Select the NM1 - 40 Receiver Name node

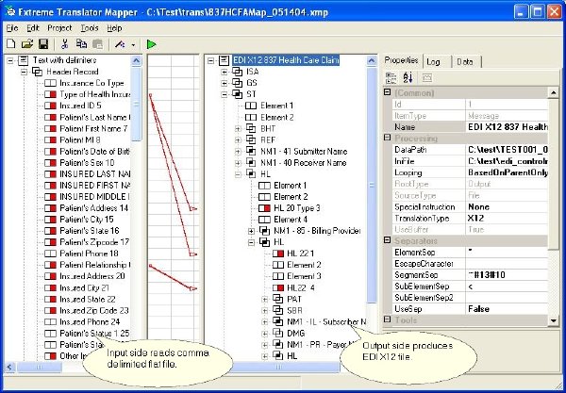304,163
